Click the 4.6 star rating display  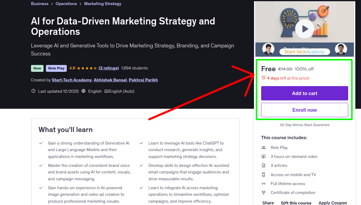pyautogui.click(x=72, y=68)
